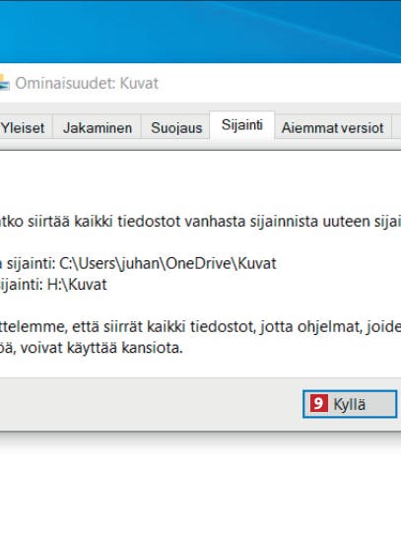Click the recommendation text starting with ttelemme
Image resolution: width=401 pixels, height=543 pixels.
pyautogui.click(x=201, y=326)
